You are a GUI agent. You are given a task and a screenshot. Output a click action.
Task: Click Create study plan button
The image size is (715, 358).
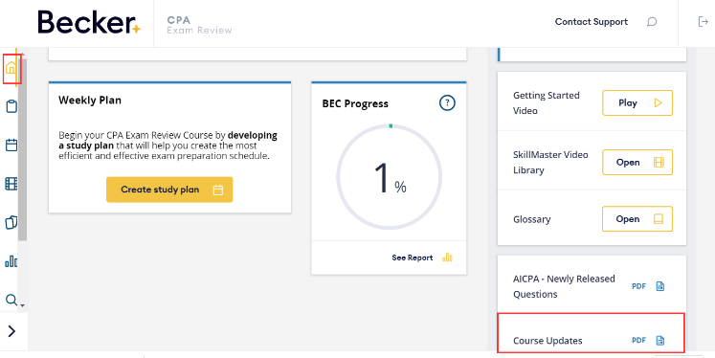(x=169, y=190)
